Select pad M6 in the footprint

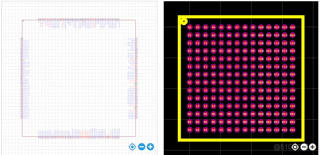(x=229, y=114)
